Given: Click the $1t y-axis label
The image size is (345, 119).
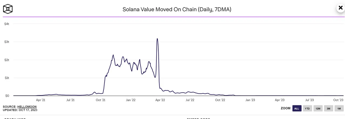Looking at the screenshot, I should point(7,78).
